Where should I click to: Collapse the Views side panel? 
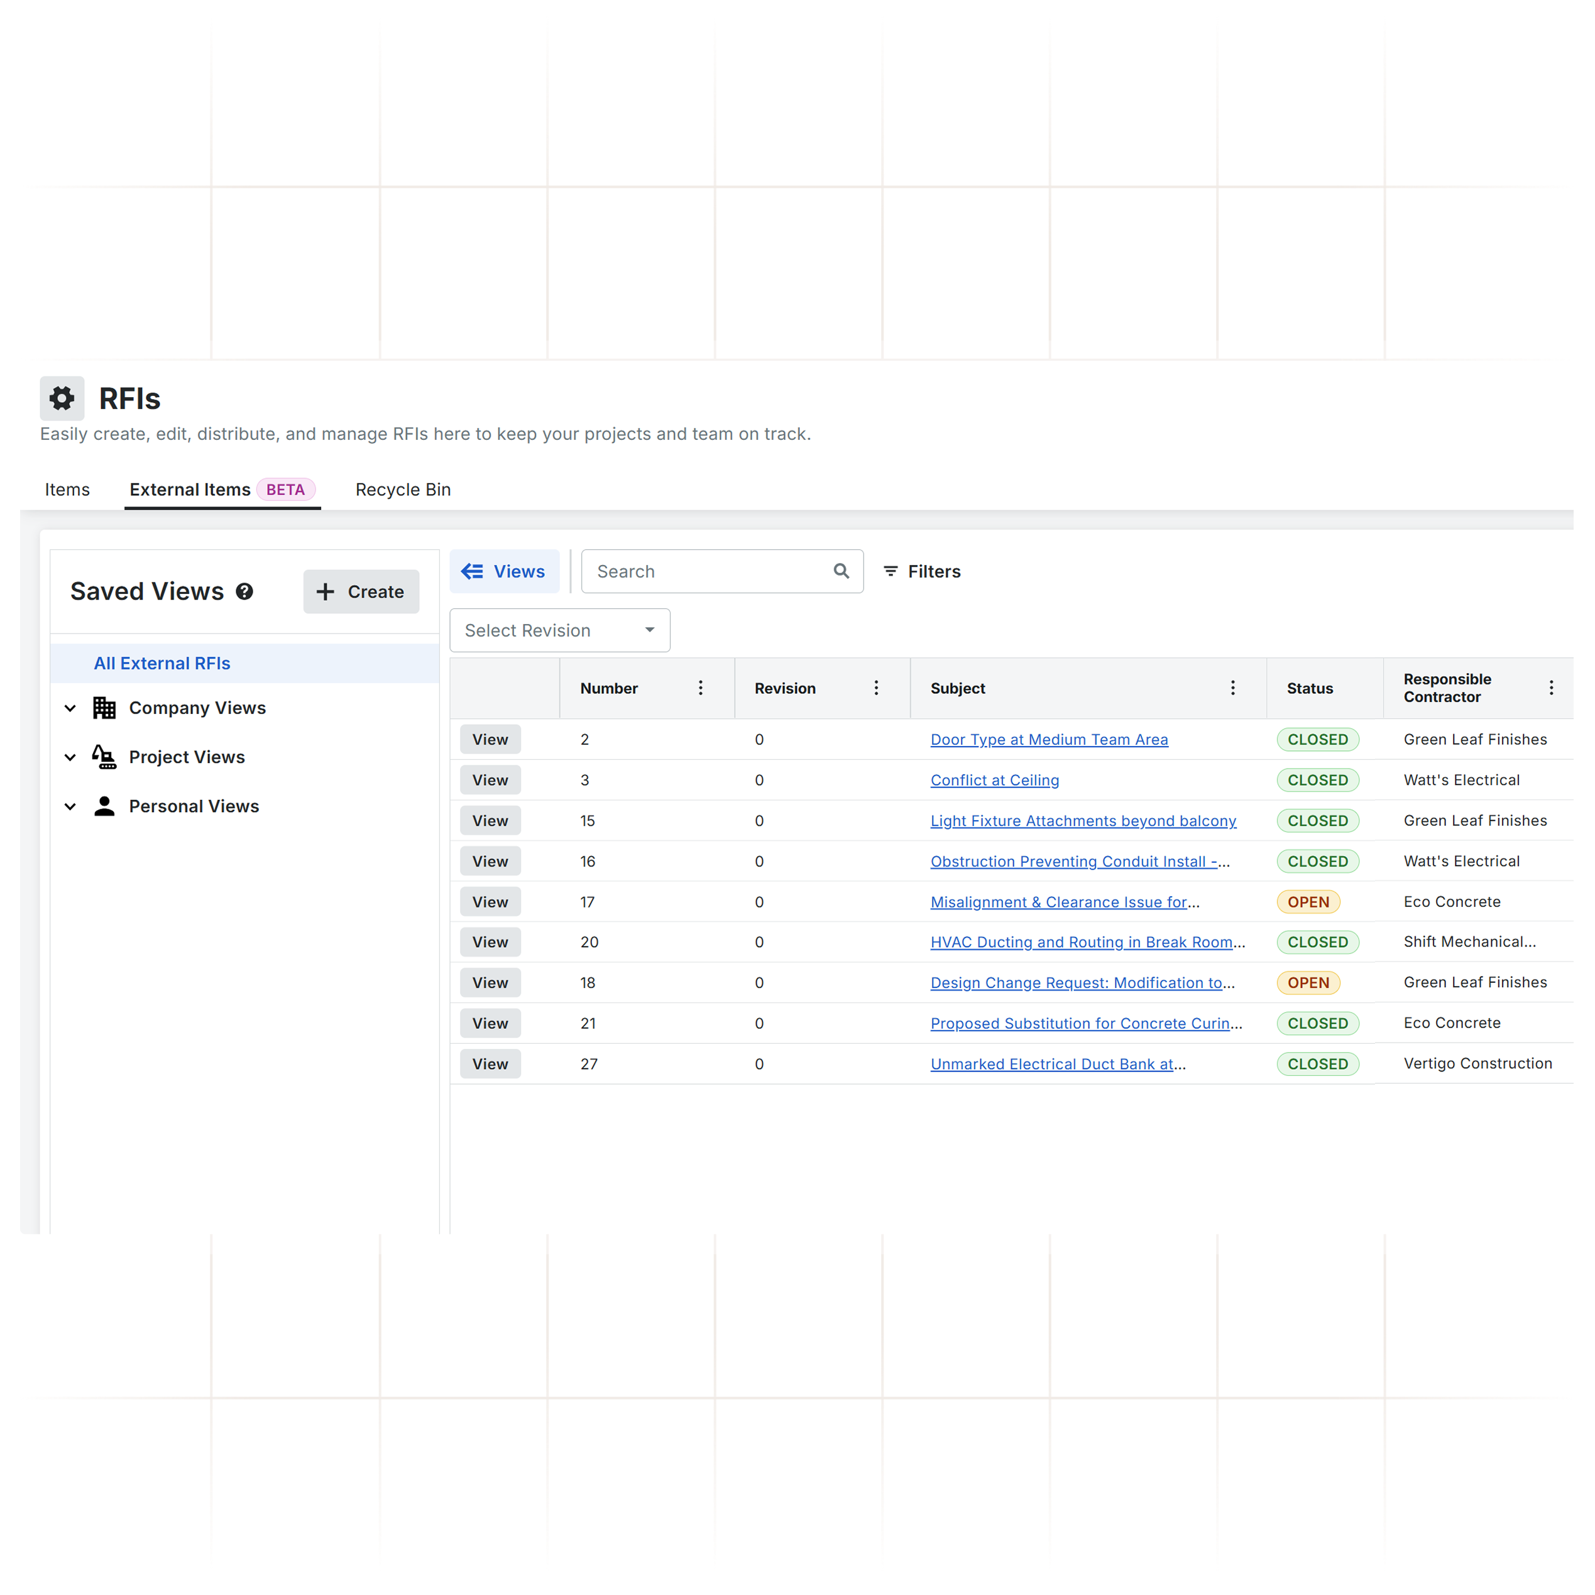(505, 571)
